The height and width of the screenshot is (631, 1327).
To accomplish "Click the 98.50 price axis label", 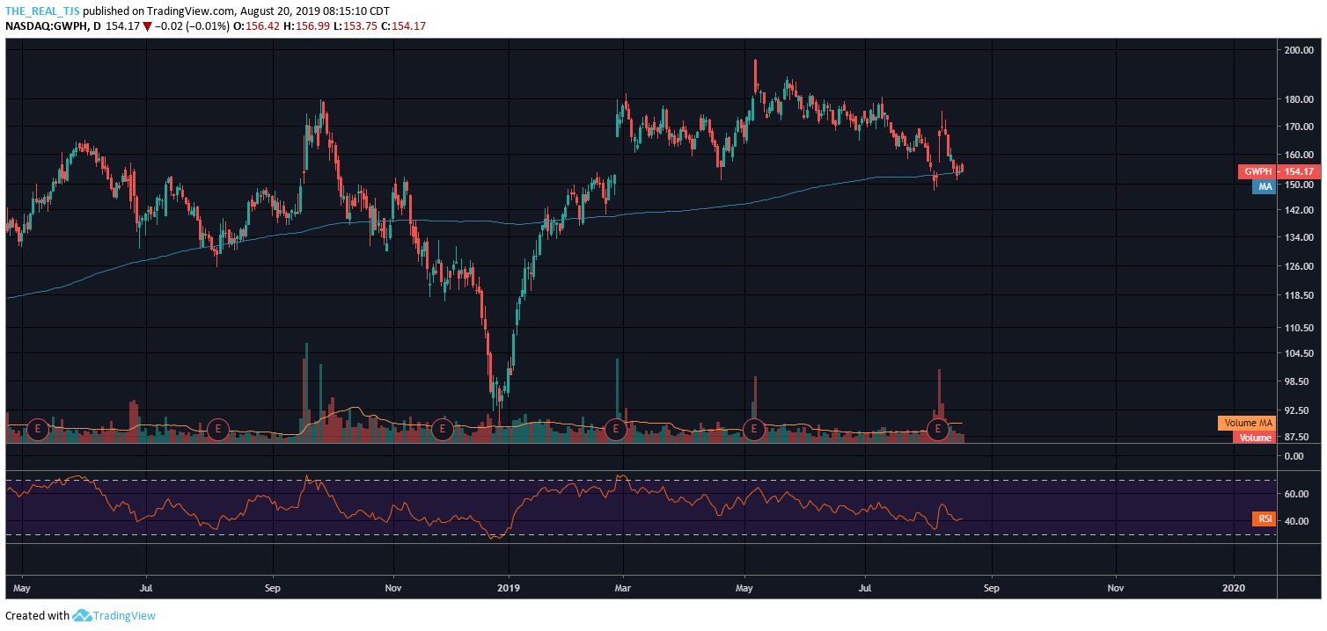I will [x=1299, y=381].
